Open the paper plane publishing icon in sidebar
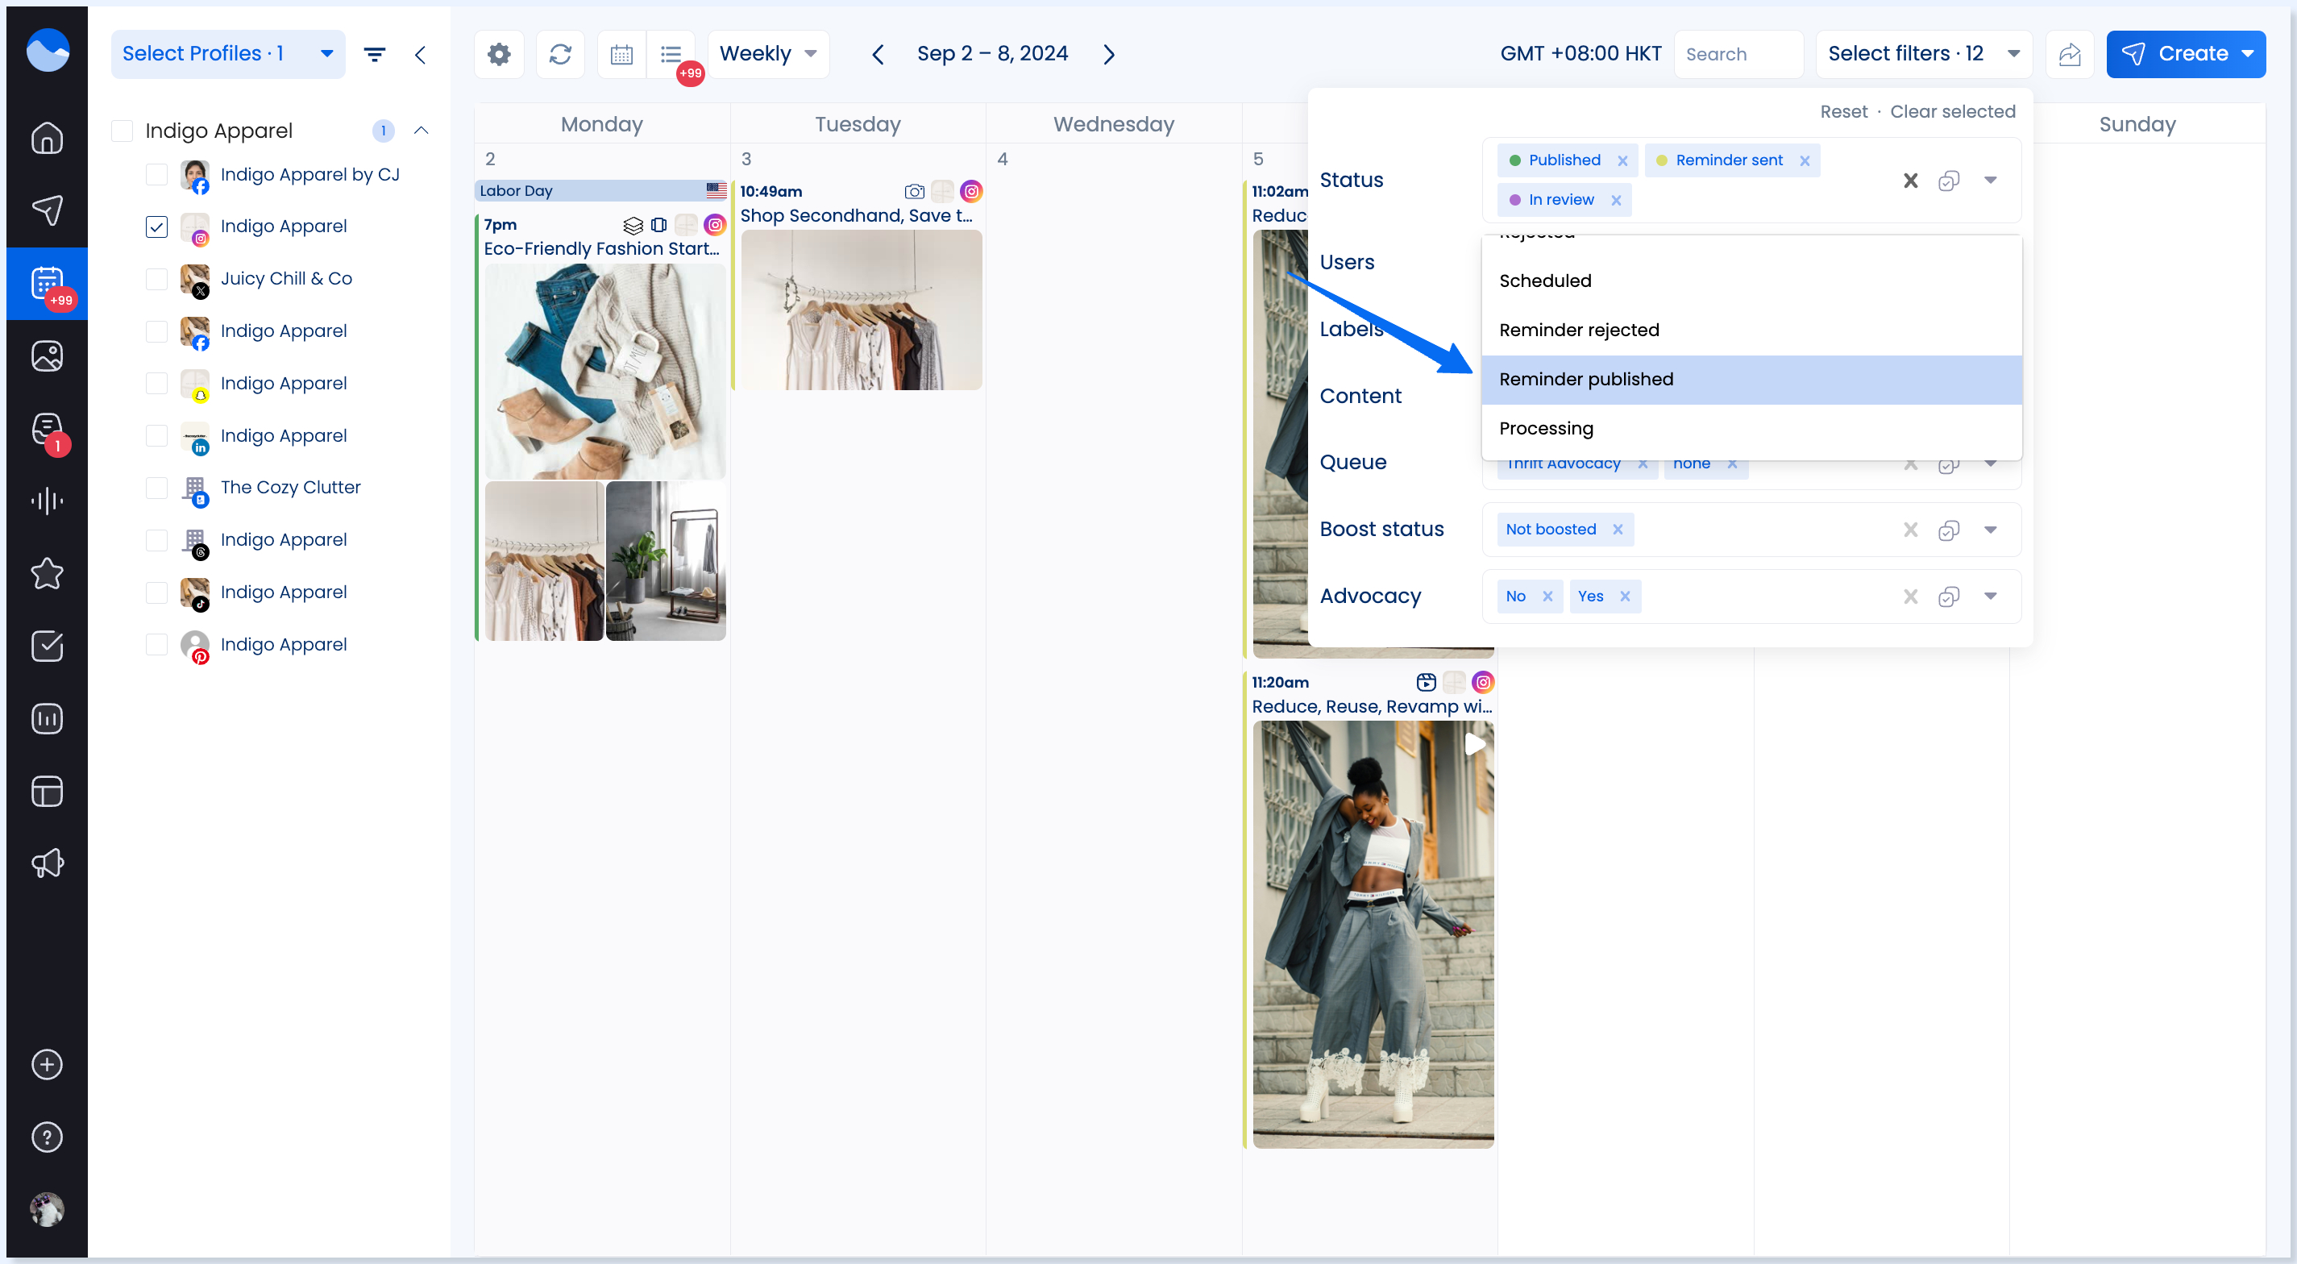 click(x=48, y=210)
